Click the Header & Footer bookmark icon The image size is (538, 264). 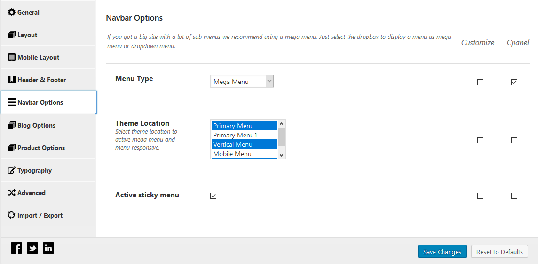[x=12, y=80]
